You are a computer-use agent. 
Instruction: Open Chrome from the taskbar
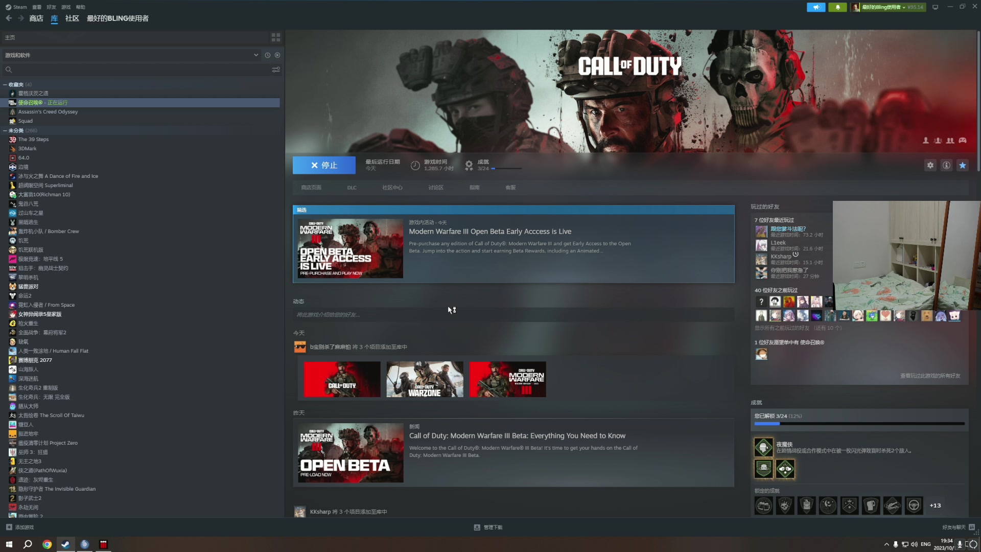click(47, 544)
